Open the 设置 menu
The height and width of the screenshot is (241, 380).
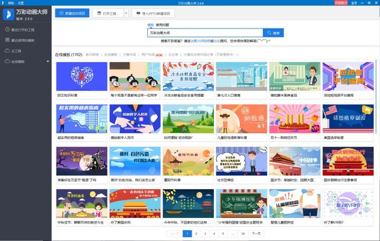(x=21, y=3)
